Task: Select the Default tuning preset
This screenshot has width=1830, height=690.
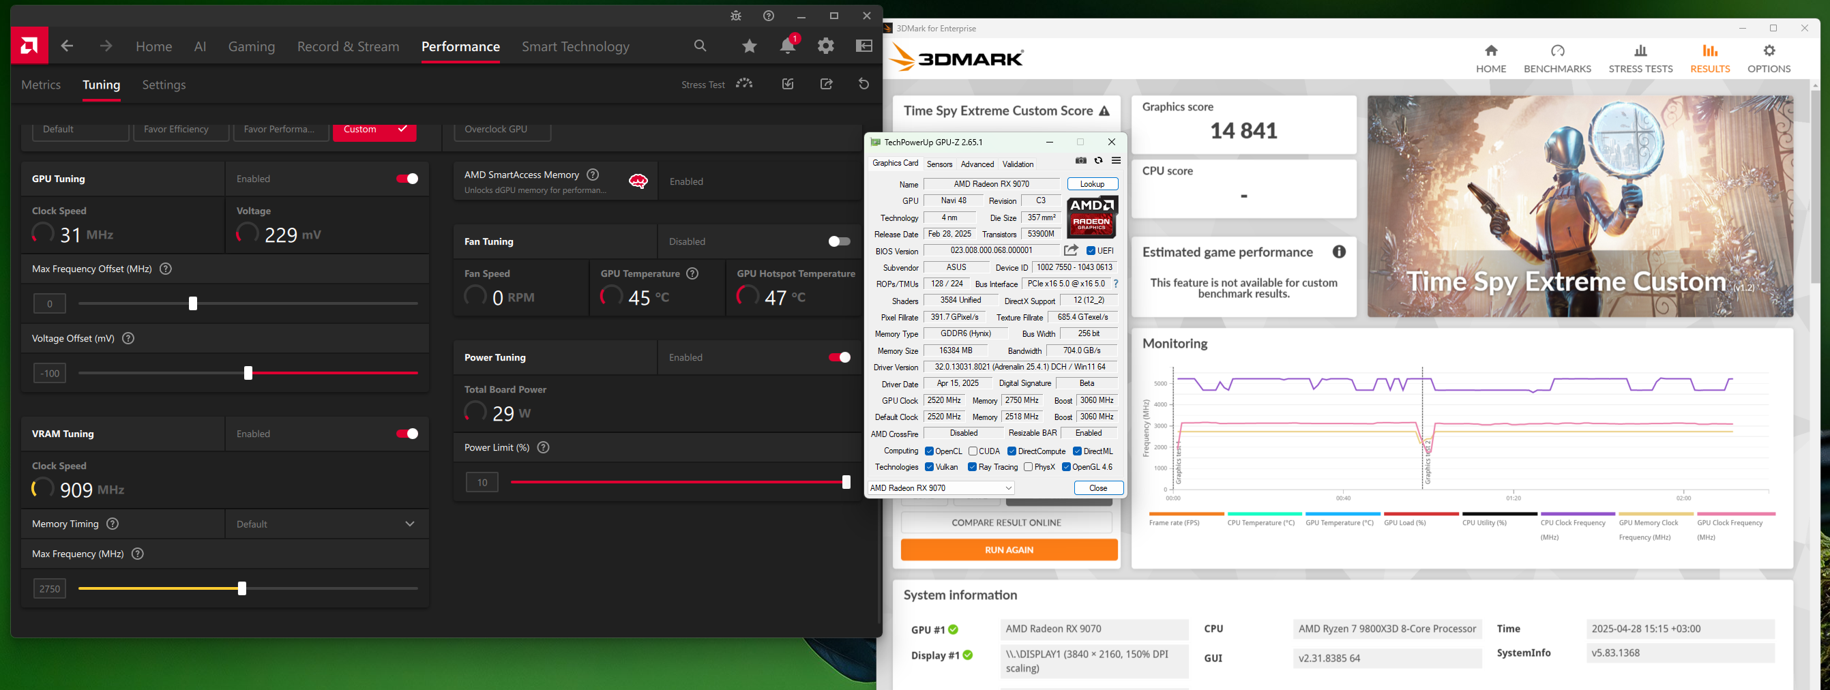Action: pyautogui.click(x=80, y=132)
